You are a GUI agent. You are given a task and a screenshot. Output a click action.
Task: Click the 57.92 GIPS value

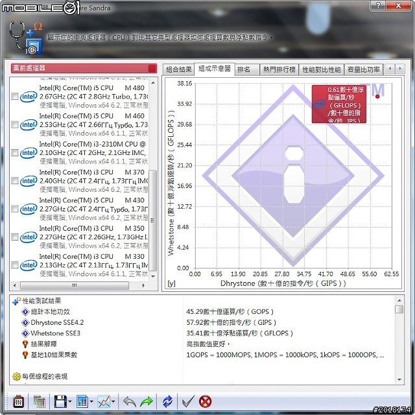click(x=231, y=323)
